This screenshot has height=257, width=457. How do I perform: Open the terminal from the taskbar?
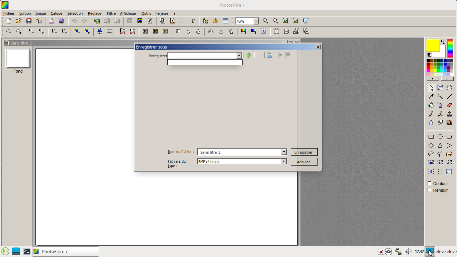tap(27, 251)
